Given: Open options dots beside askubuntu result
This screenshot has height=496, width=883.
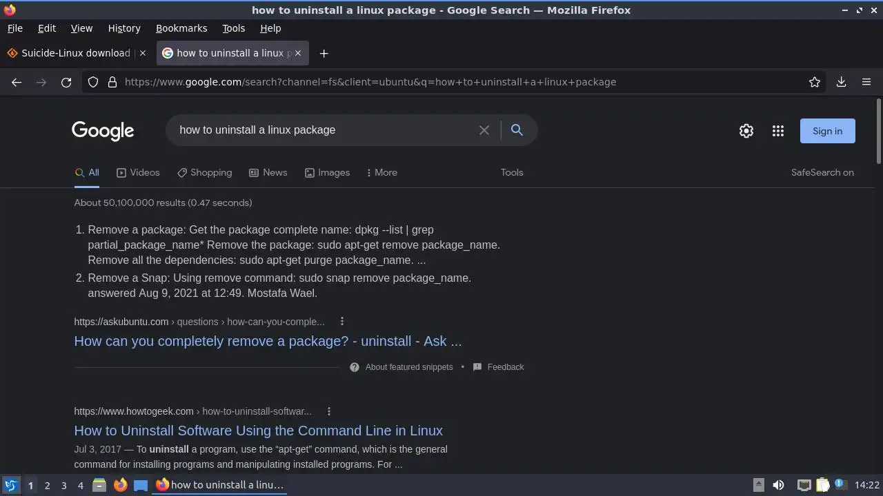Looking at the screenshot, I should [x=342, y=321].
